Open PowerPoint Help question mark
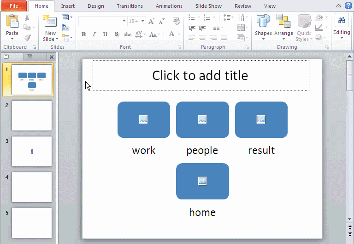Screen dimensions: 354x244 coord(348,6)
